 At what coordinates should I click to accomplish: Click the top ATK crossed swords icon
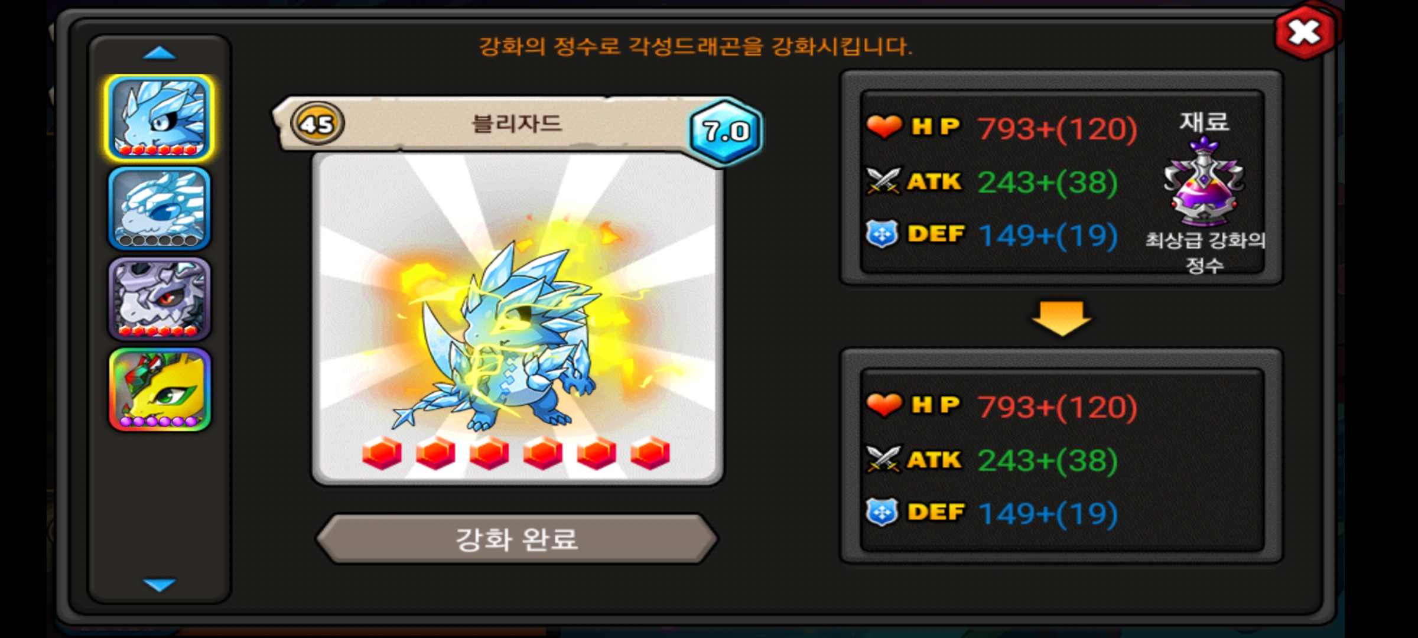(883, 181)
